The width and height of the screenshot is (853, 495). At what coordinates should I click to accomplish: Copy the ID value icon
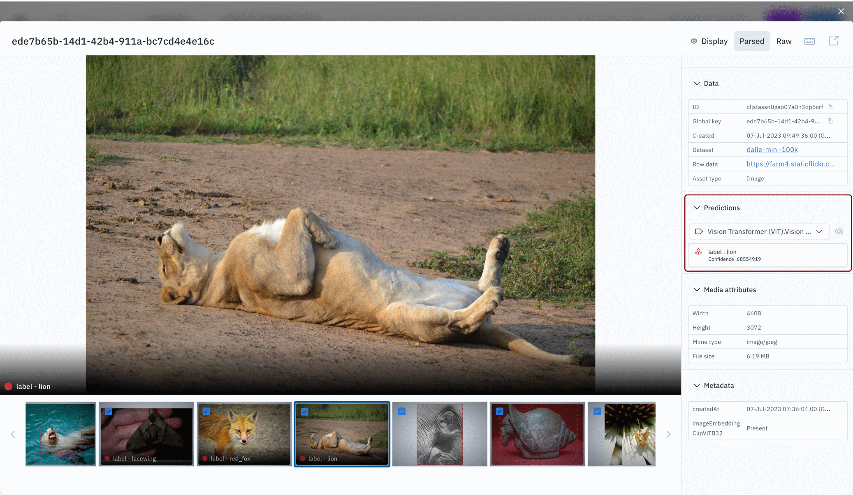(x=830, y=107)
